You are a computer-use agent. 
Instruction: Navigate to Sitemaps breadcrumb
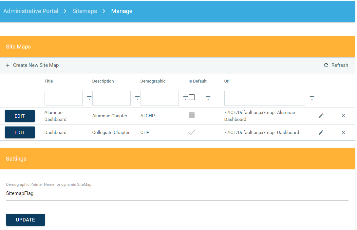(85, 11)
